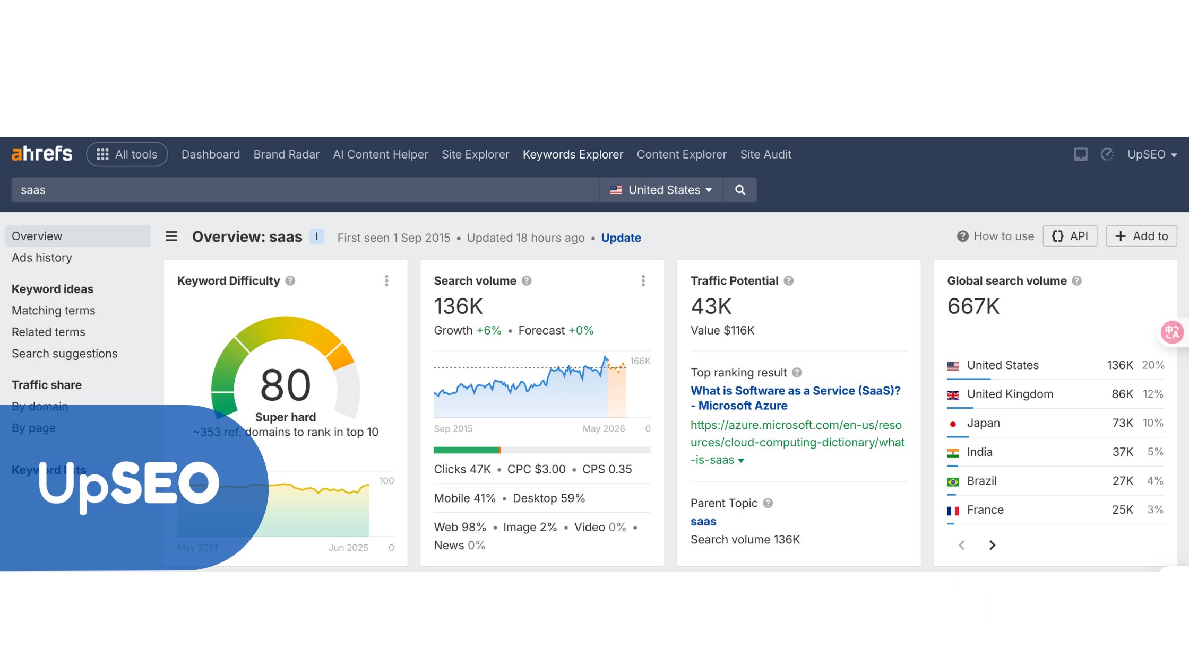This screenshot has height=668, width=1189.
Task: Click the magnifier search button
Action: pos(740,190)
